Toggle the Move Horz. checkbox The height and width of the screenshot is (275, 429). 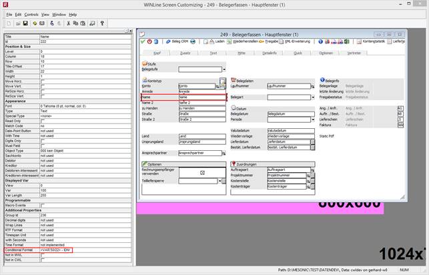click(41, 81)
